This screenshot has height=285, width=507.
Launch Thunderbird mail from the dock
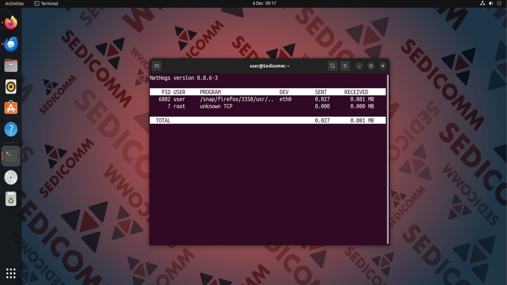click(11, 44)
